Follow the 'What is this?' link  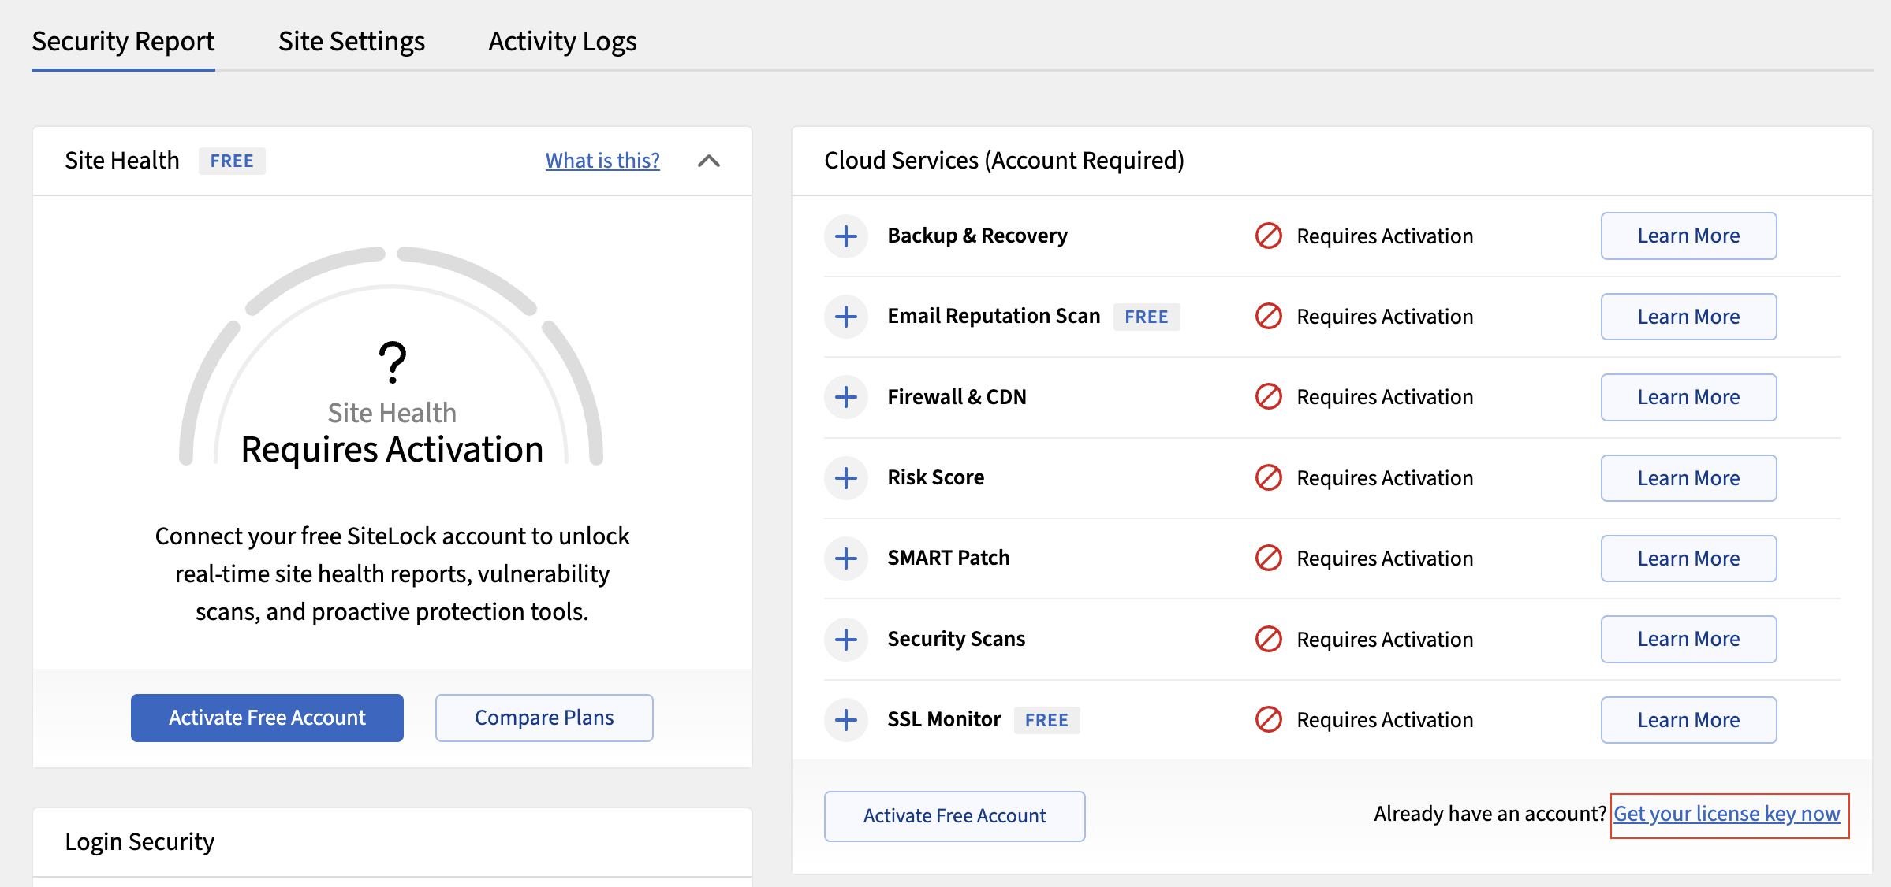602,161
